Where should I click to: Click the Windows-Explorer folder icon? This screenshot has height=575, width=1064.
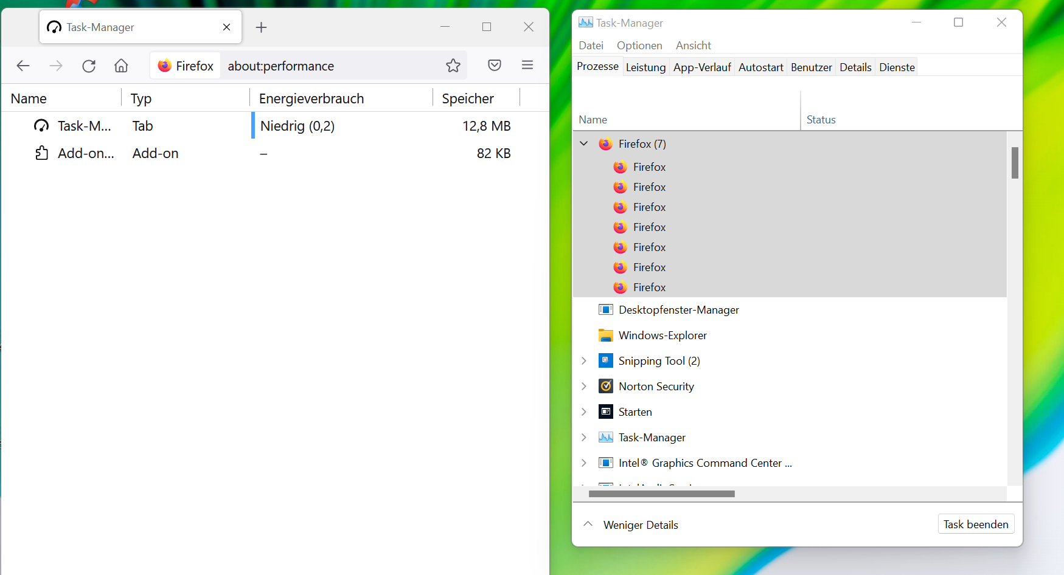click(x=605, y=336)
